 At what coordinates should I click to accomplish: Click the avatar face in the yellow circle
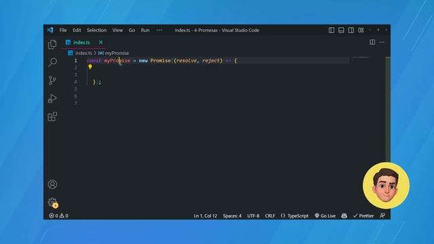pos(386,186)
